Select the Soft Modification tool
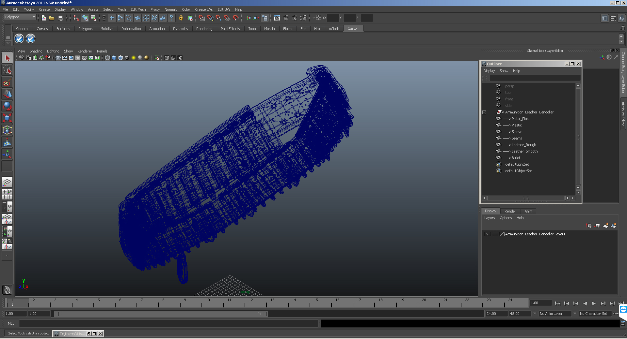627x339 pixels. click(7, 142)
